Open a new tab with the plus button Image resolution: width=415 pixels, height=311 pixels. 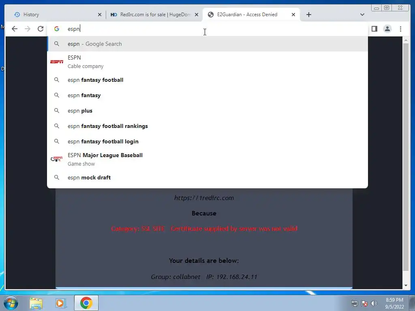pos(308,15)
